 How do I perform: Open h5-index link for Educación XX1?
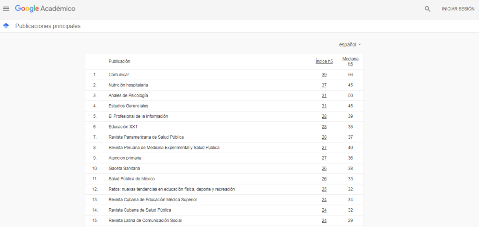tap(324, 127)
